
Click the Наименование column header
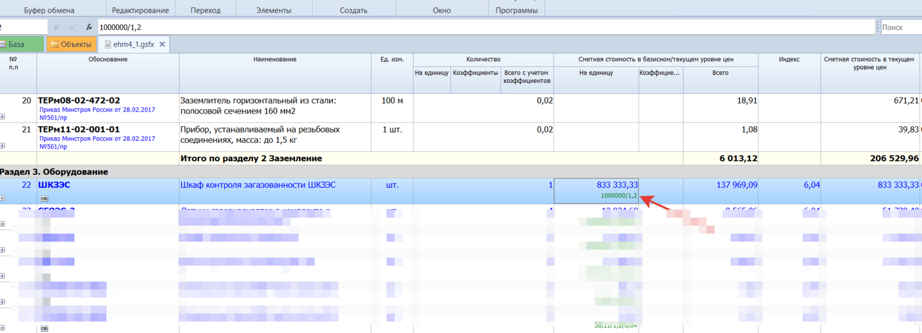[x=275, y=59]
